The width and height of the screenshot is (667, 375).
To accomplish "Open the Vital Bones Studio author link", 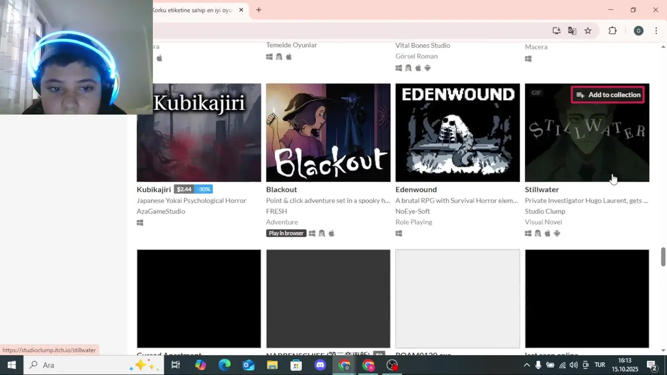I will point(423,45).
